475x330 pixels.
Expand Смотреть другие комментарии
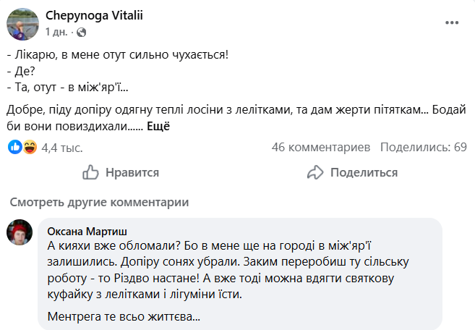(x=100, y=203)
